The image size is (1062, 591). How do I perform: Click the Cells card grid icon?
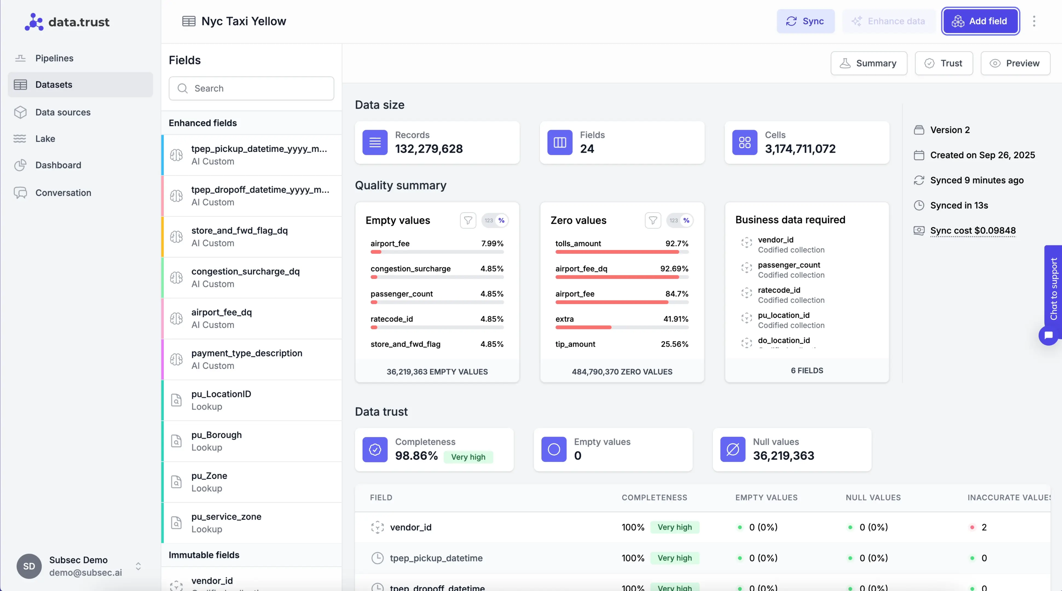pos(745,143)
